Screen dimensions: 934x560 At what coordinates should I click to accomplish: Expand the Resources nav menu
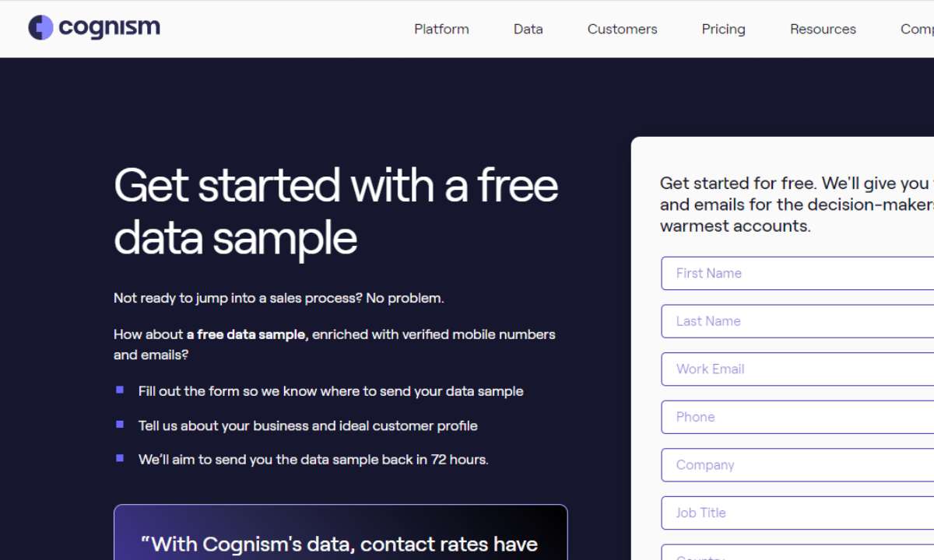coord(823,30)
